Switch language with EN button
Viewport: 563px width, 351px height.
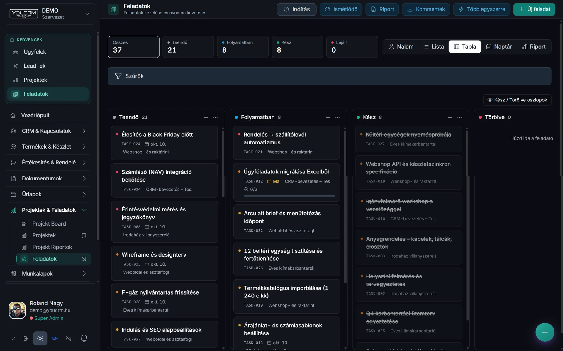(55, 338)
